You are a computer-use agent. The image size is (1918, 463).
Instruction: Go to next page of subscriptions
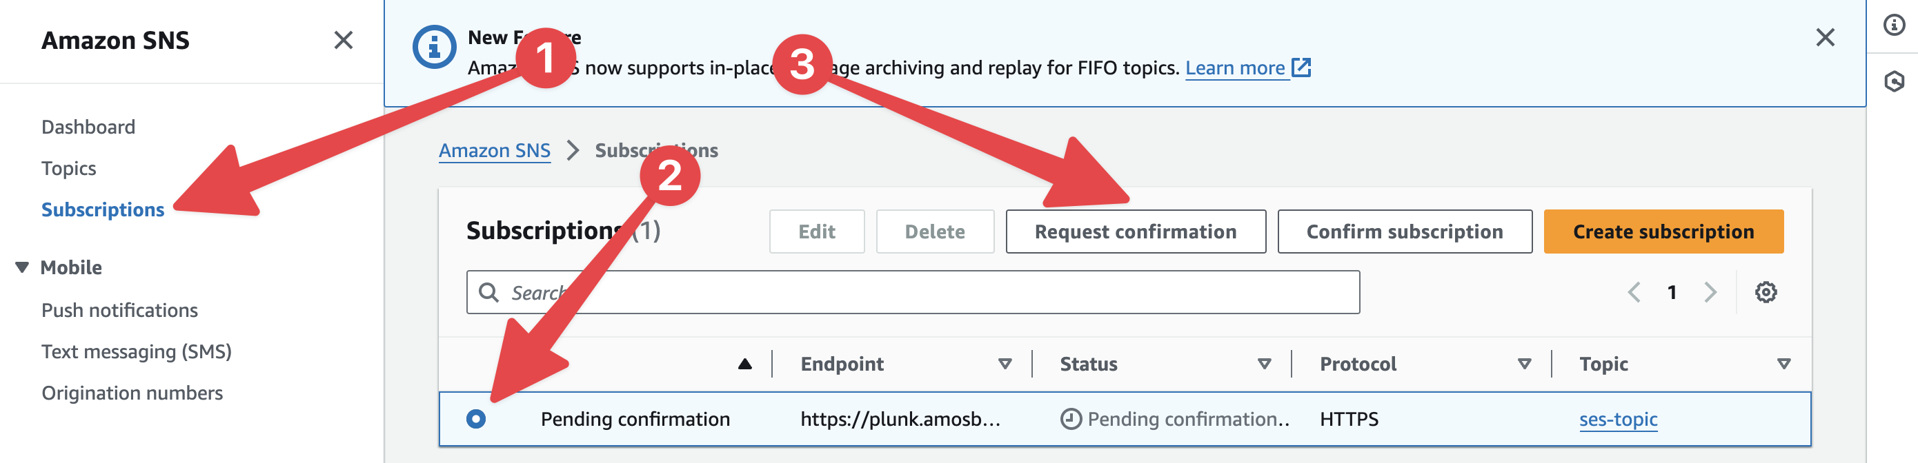(x=1710, y=292)
